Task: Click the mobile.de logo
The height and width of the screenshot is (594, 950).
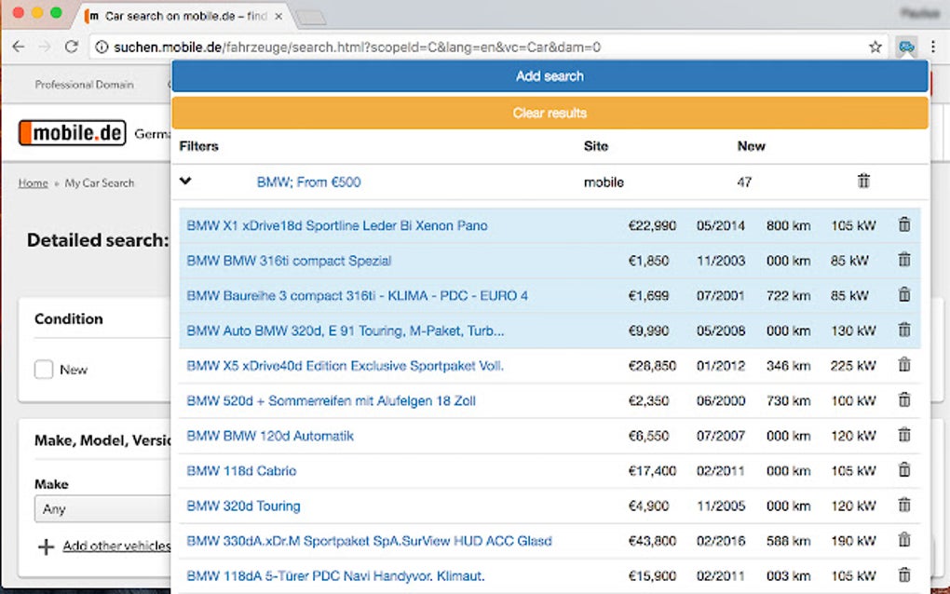Action: pyautogui.click(x=72, y=133)
